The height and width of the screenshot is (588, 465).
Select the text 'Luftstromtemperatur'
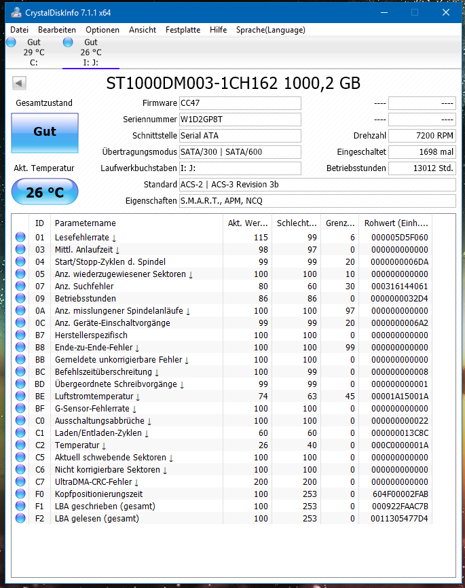point(94,397)
